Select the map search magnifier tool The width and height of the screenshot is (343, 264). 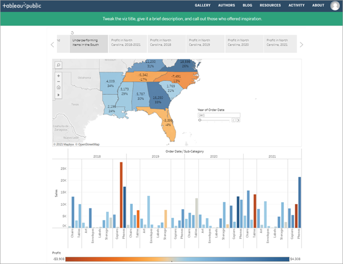coord(58,64)
